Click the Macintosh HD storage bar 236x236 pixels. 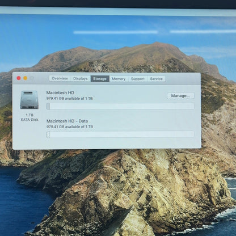(120, 106)
